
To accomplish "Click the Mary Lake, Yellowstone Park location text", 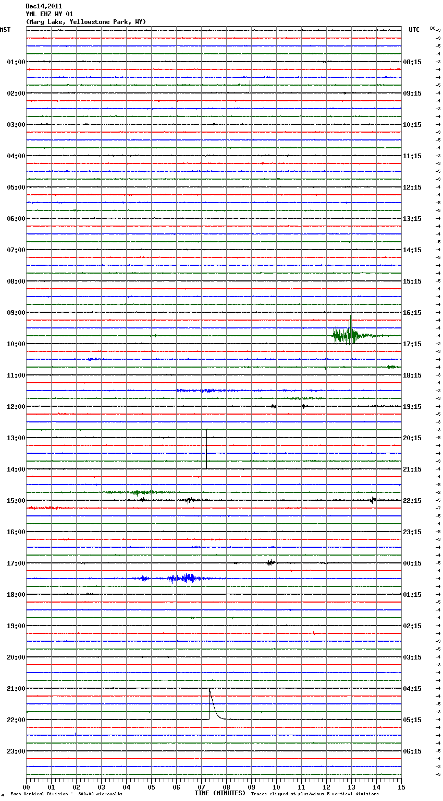I will [x=86, y=22].
